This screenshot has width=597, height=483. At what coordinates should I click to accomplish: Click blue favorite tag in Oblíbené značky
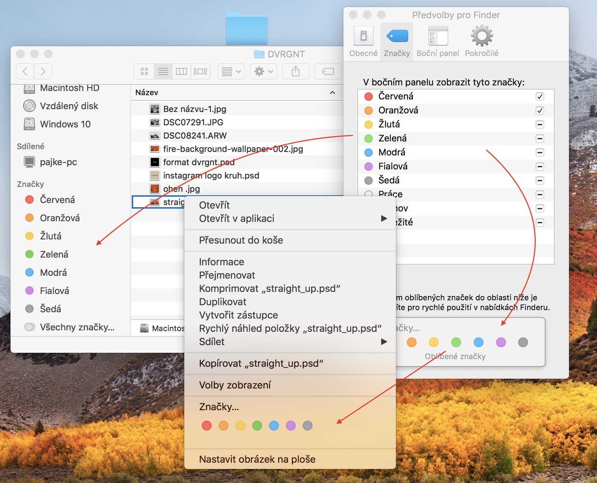click(479, 342)
